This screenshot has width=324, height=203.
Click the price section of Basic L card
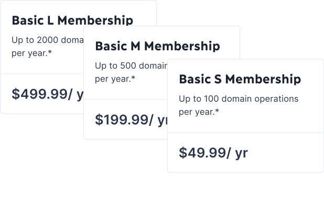(x=42, y=94)
